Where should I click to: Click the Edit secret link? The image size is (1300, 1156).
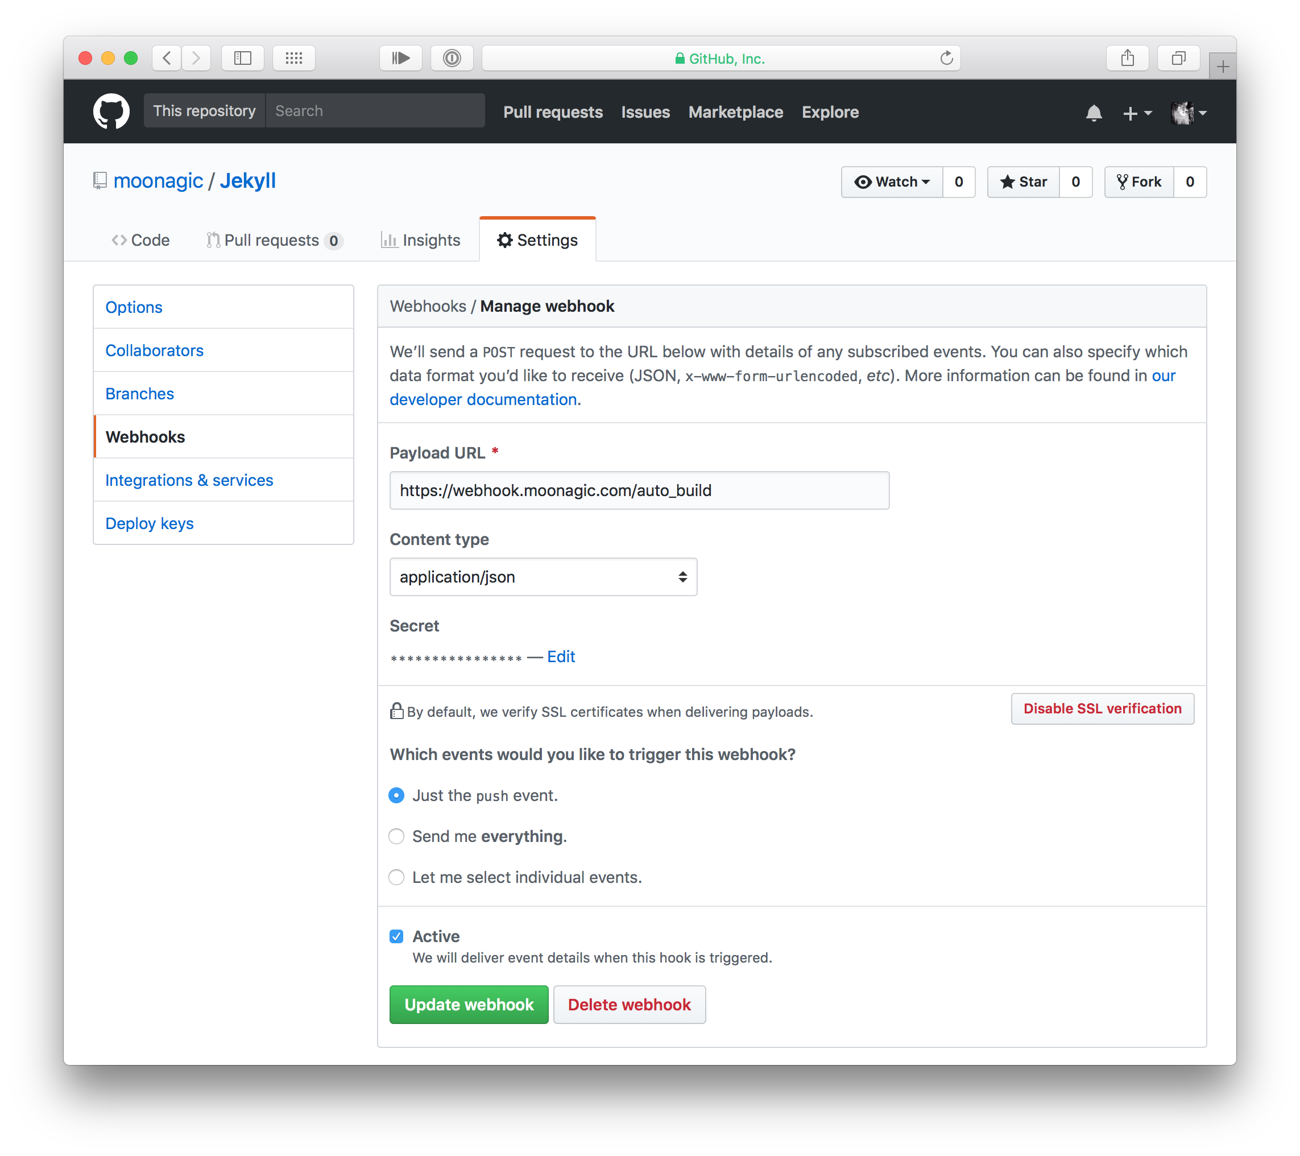pyautogui.click(x=560, y=657)
